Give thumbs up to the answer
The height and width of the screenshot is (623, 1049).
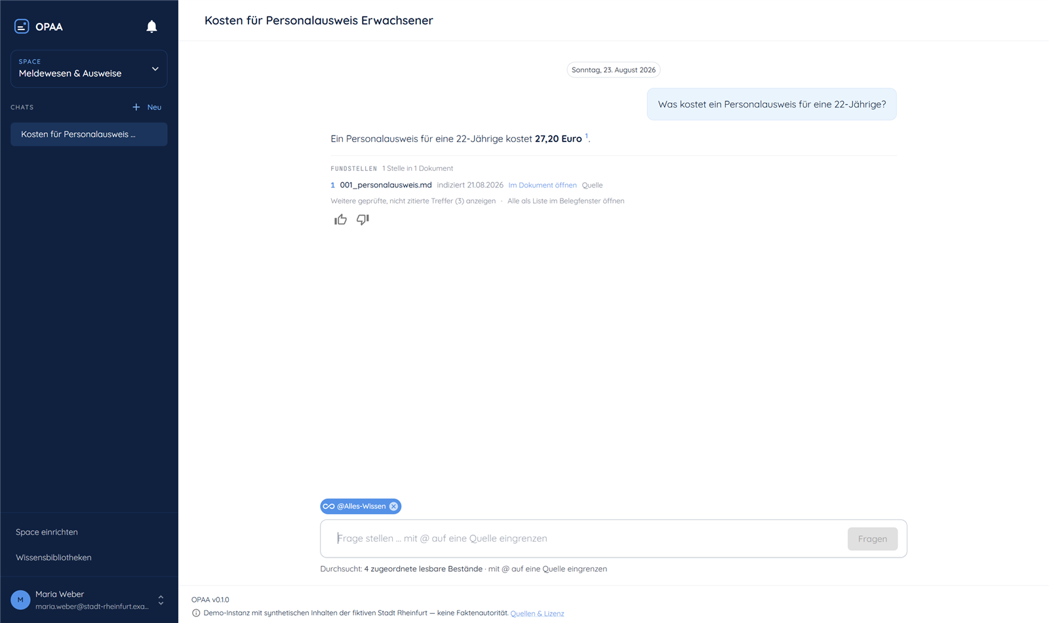340,219
